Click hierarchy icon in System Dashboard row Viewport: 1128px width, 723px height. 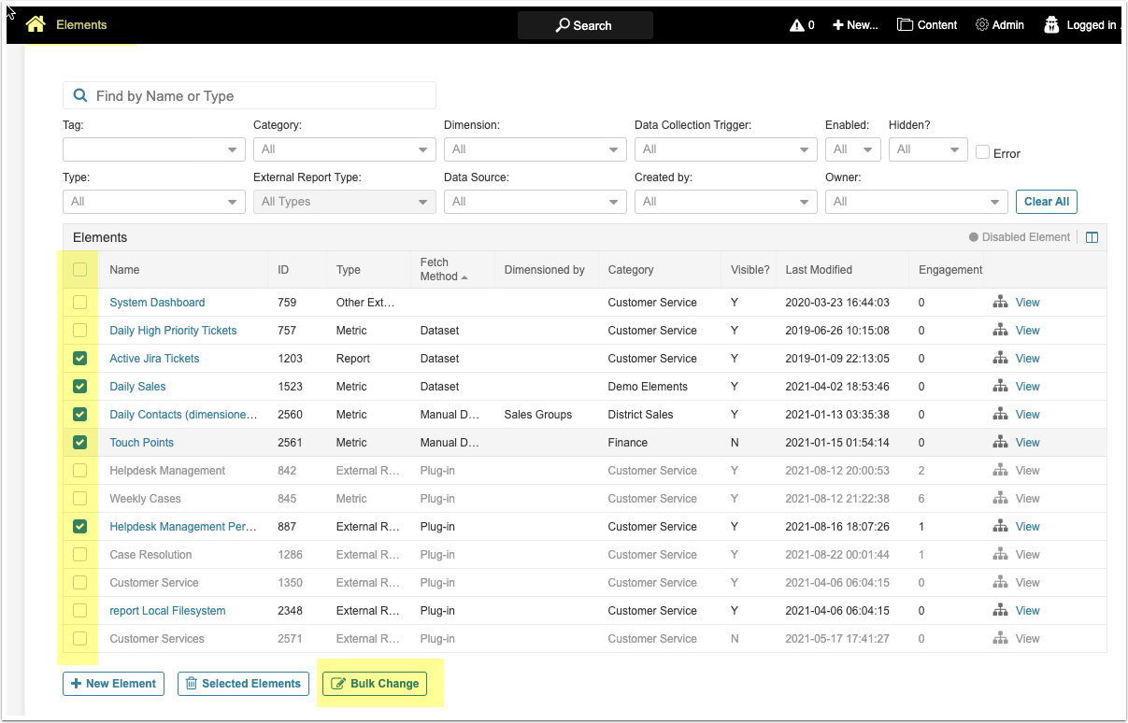[1000, 303]
